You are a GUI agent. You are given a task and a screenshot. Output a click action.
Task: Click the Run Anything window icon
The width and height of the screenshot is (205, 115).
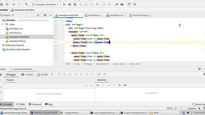coord(129,4)
